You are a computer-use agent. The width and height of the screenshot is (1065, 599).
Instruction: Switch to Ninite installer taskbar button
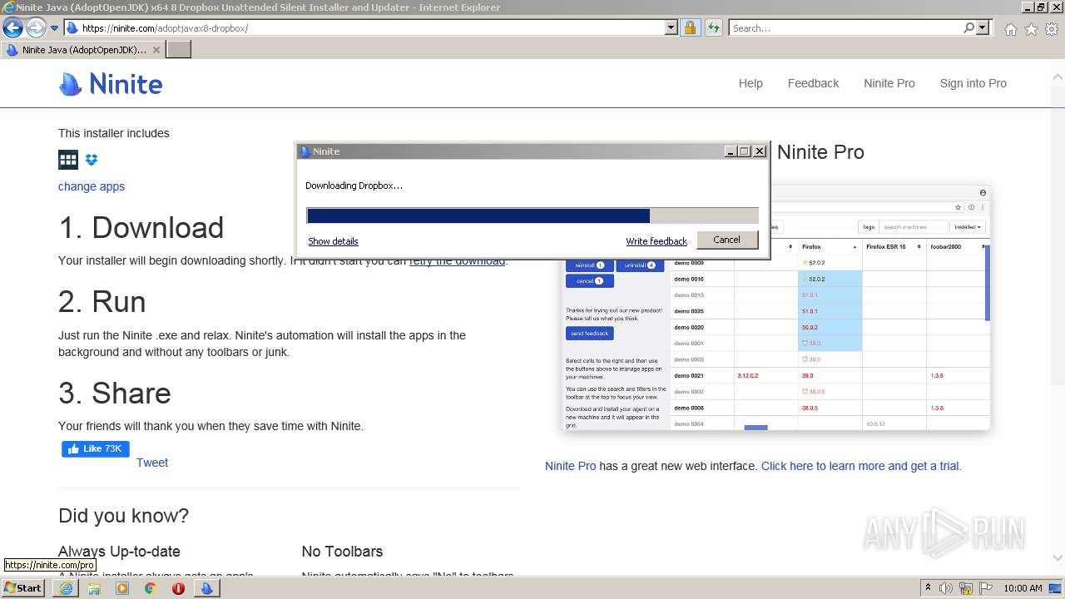point(207,588)
